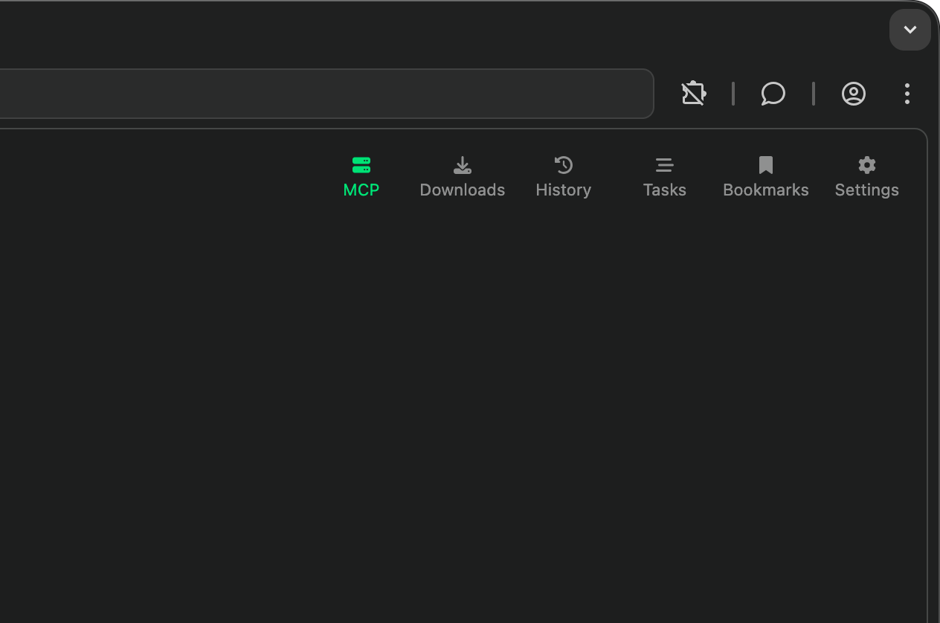Screen dimensions: 940x623
Task: Click the chevron in the top-right corner
Action: pos(909,30)
